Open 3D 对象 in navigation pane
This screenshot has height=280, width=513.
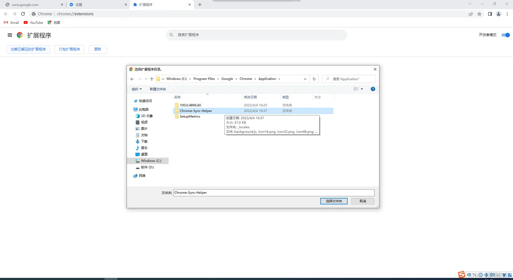[x=144, y=116]
